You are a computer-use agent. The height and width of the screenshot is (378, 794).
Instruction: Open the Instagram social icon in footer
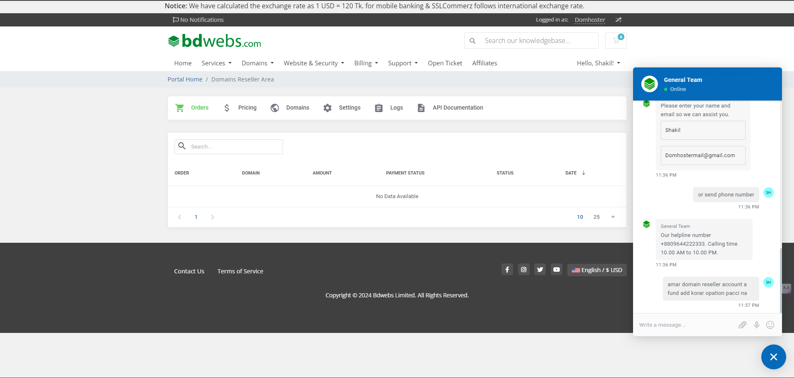click(x=524, y=270)
